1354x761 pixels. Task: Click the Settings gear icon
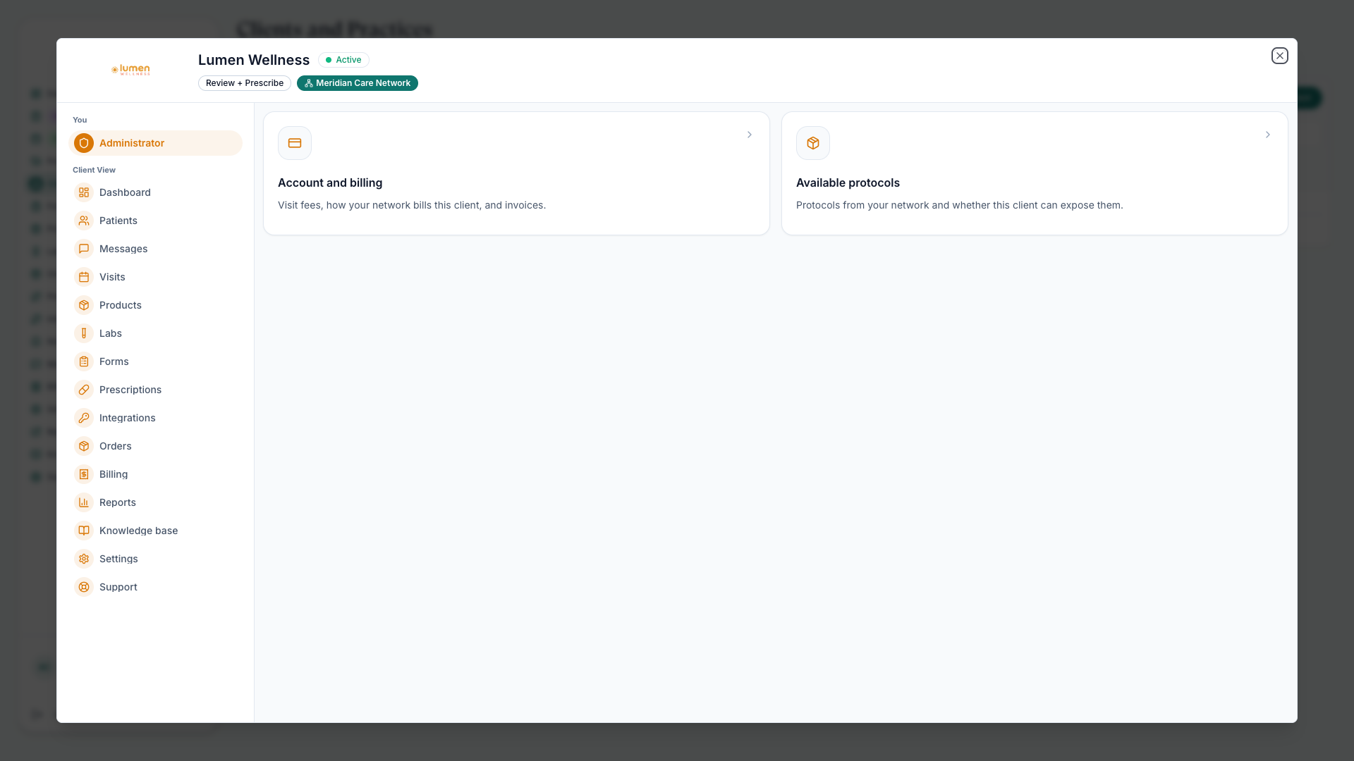coord(84,559)
